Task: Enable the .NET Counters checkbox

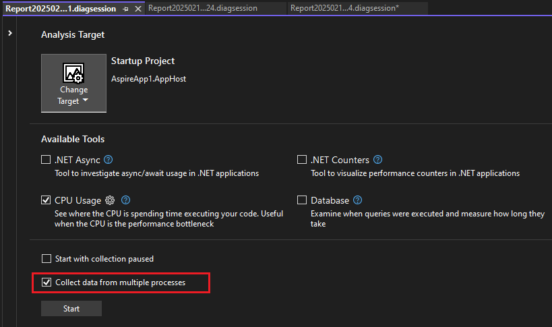Action: pyautogui.click(x=302, y=160)
